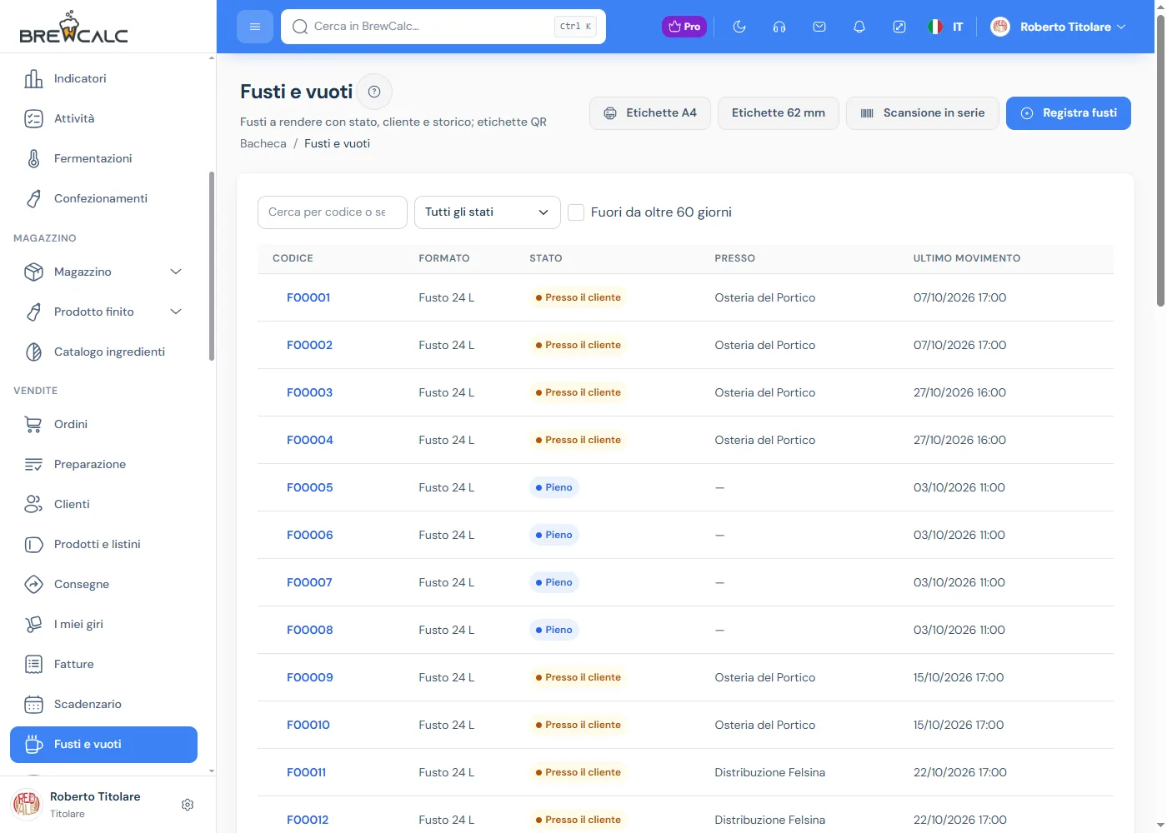Open the messages envelope icon
This screenshot has width=1167, height=833.
point(819,27)
